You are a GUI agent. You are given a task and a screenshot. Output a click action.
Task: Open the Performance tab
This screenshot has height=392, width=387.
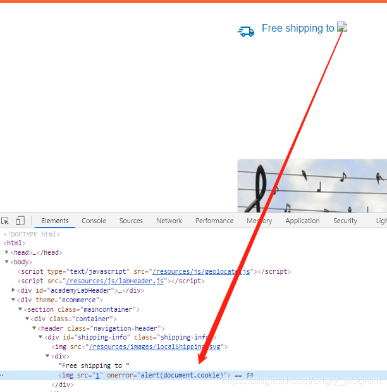coord(214,221)
